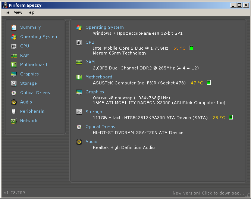Open the Help menu
The width and height of the screenshot is (251, 199).
click(x=31, y=12)
